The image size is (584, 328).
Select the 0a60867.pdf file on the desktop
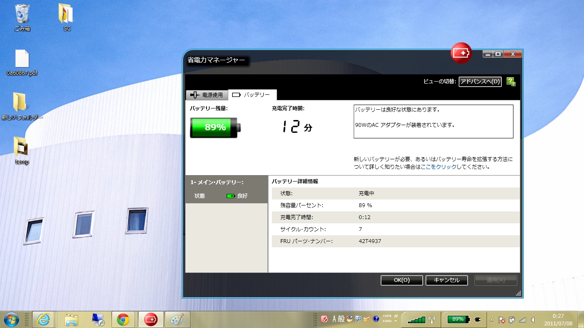coord(22,62)
